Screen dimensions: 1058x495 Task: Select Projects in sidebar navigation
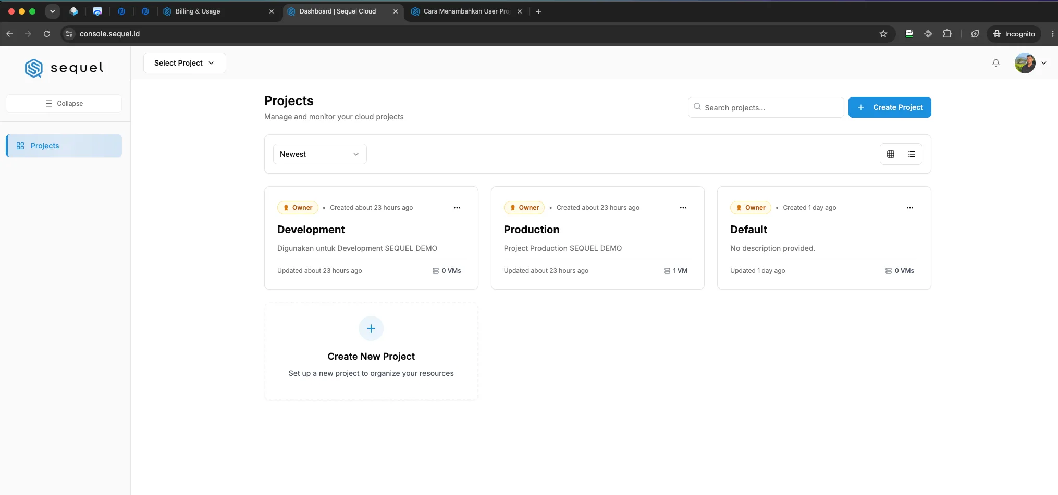coord(64,146)
